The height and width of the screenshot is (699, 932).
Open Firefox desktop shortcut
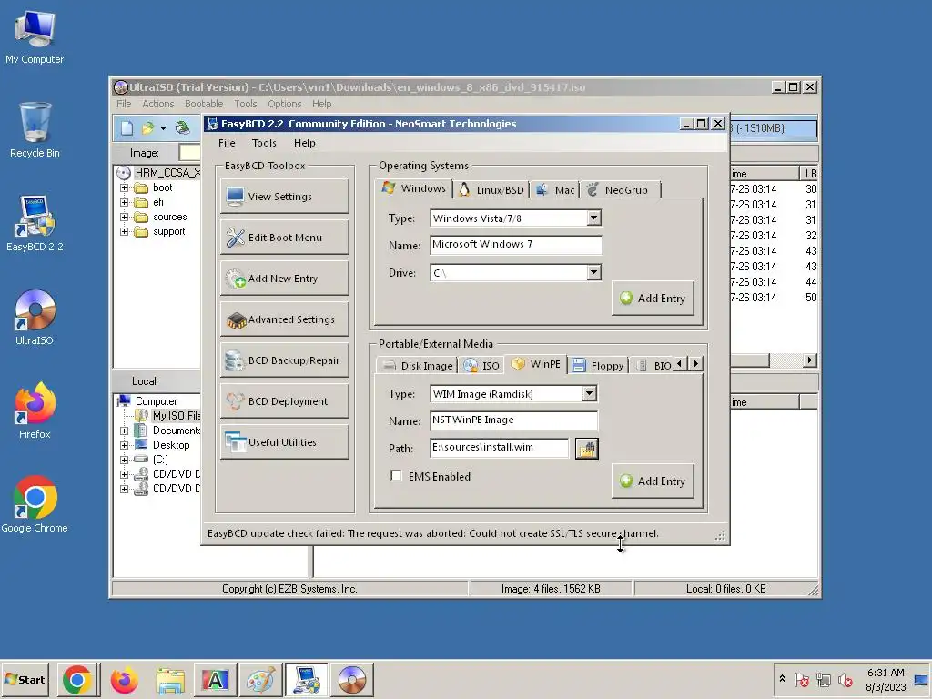point(35,410)
